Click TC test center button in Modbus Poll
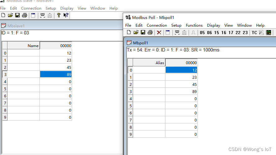276x155 pixels. [x=254, y=33]
